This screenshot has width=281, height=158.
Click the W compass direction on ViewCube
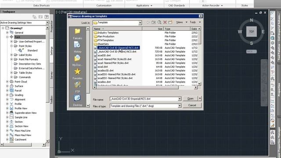(x=240, y=32)
